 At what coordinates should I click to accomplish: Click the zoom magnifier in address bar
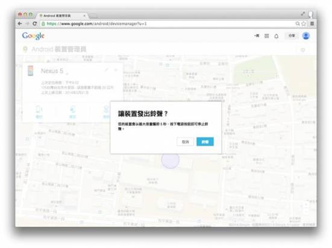[298, 24]
